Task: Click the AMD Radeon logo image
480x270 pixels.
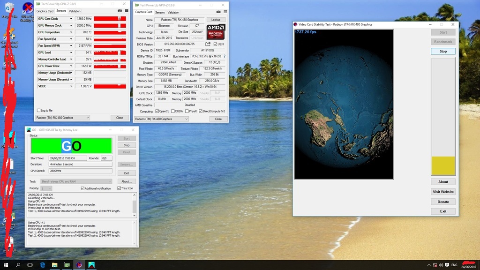Action: point(216,32)
